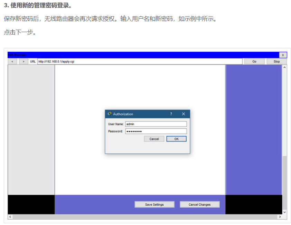Select the URL address bar text field
The width and height of the screenshot is (291, 225).
pos(138,61)
